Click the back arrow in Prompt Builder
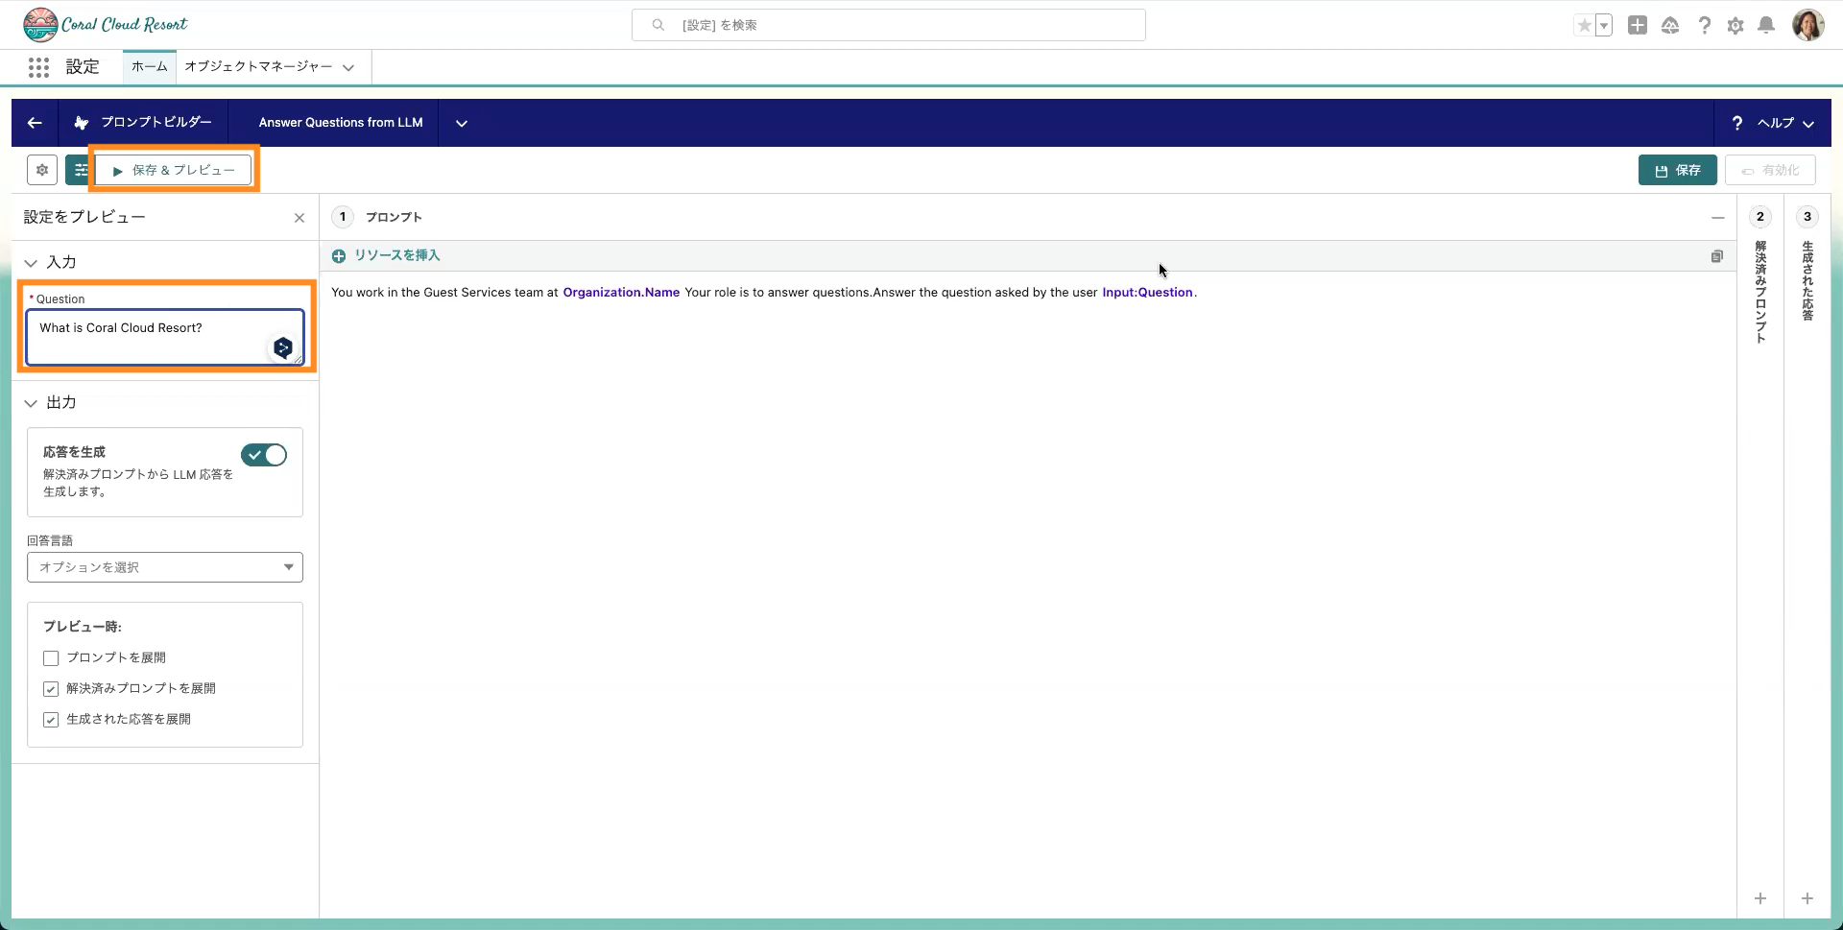Screen dimensions: 1843x930 coord(35,123)
